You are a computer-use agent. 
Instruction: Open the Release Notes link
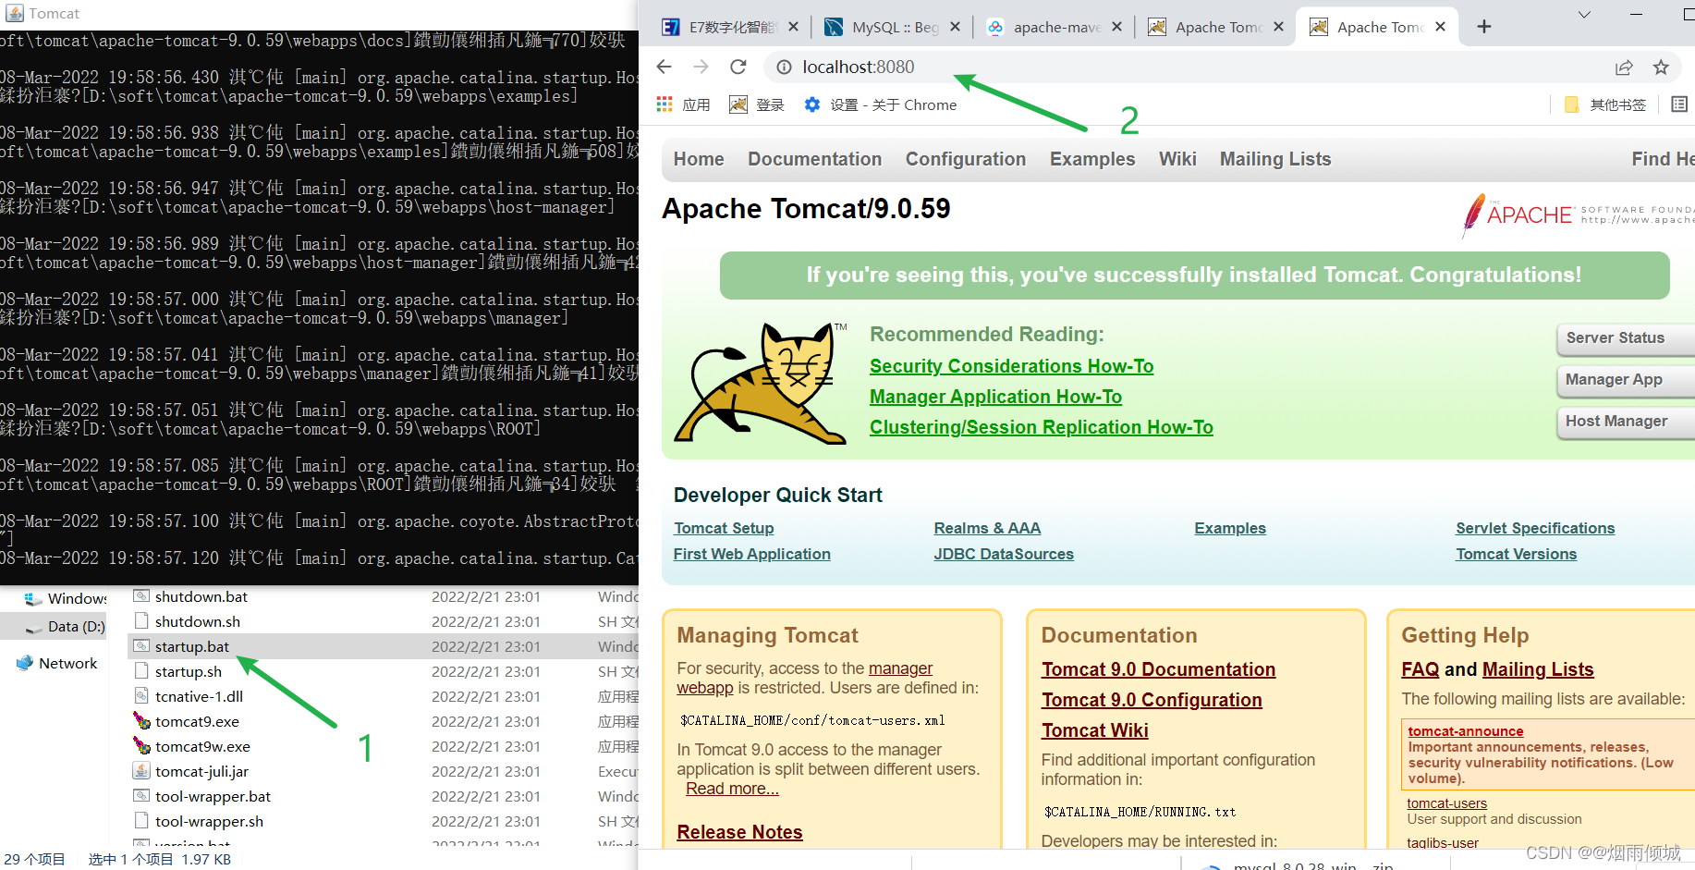click(x=739, y=832)
